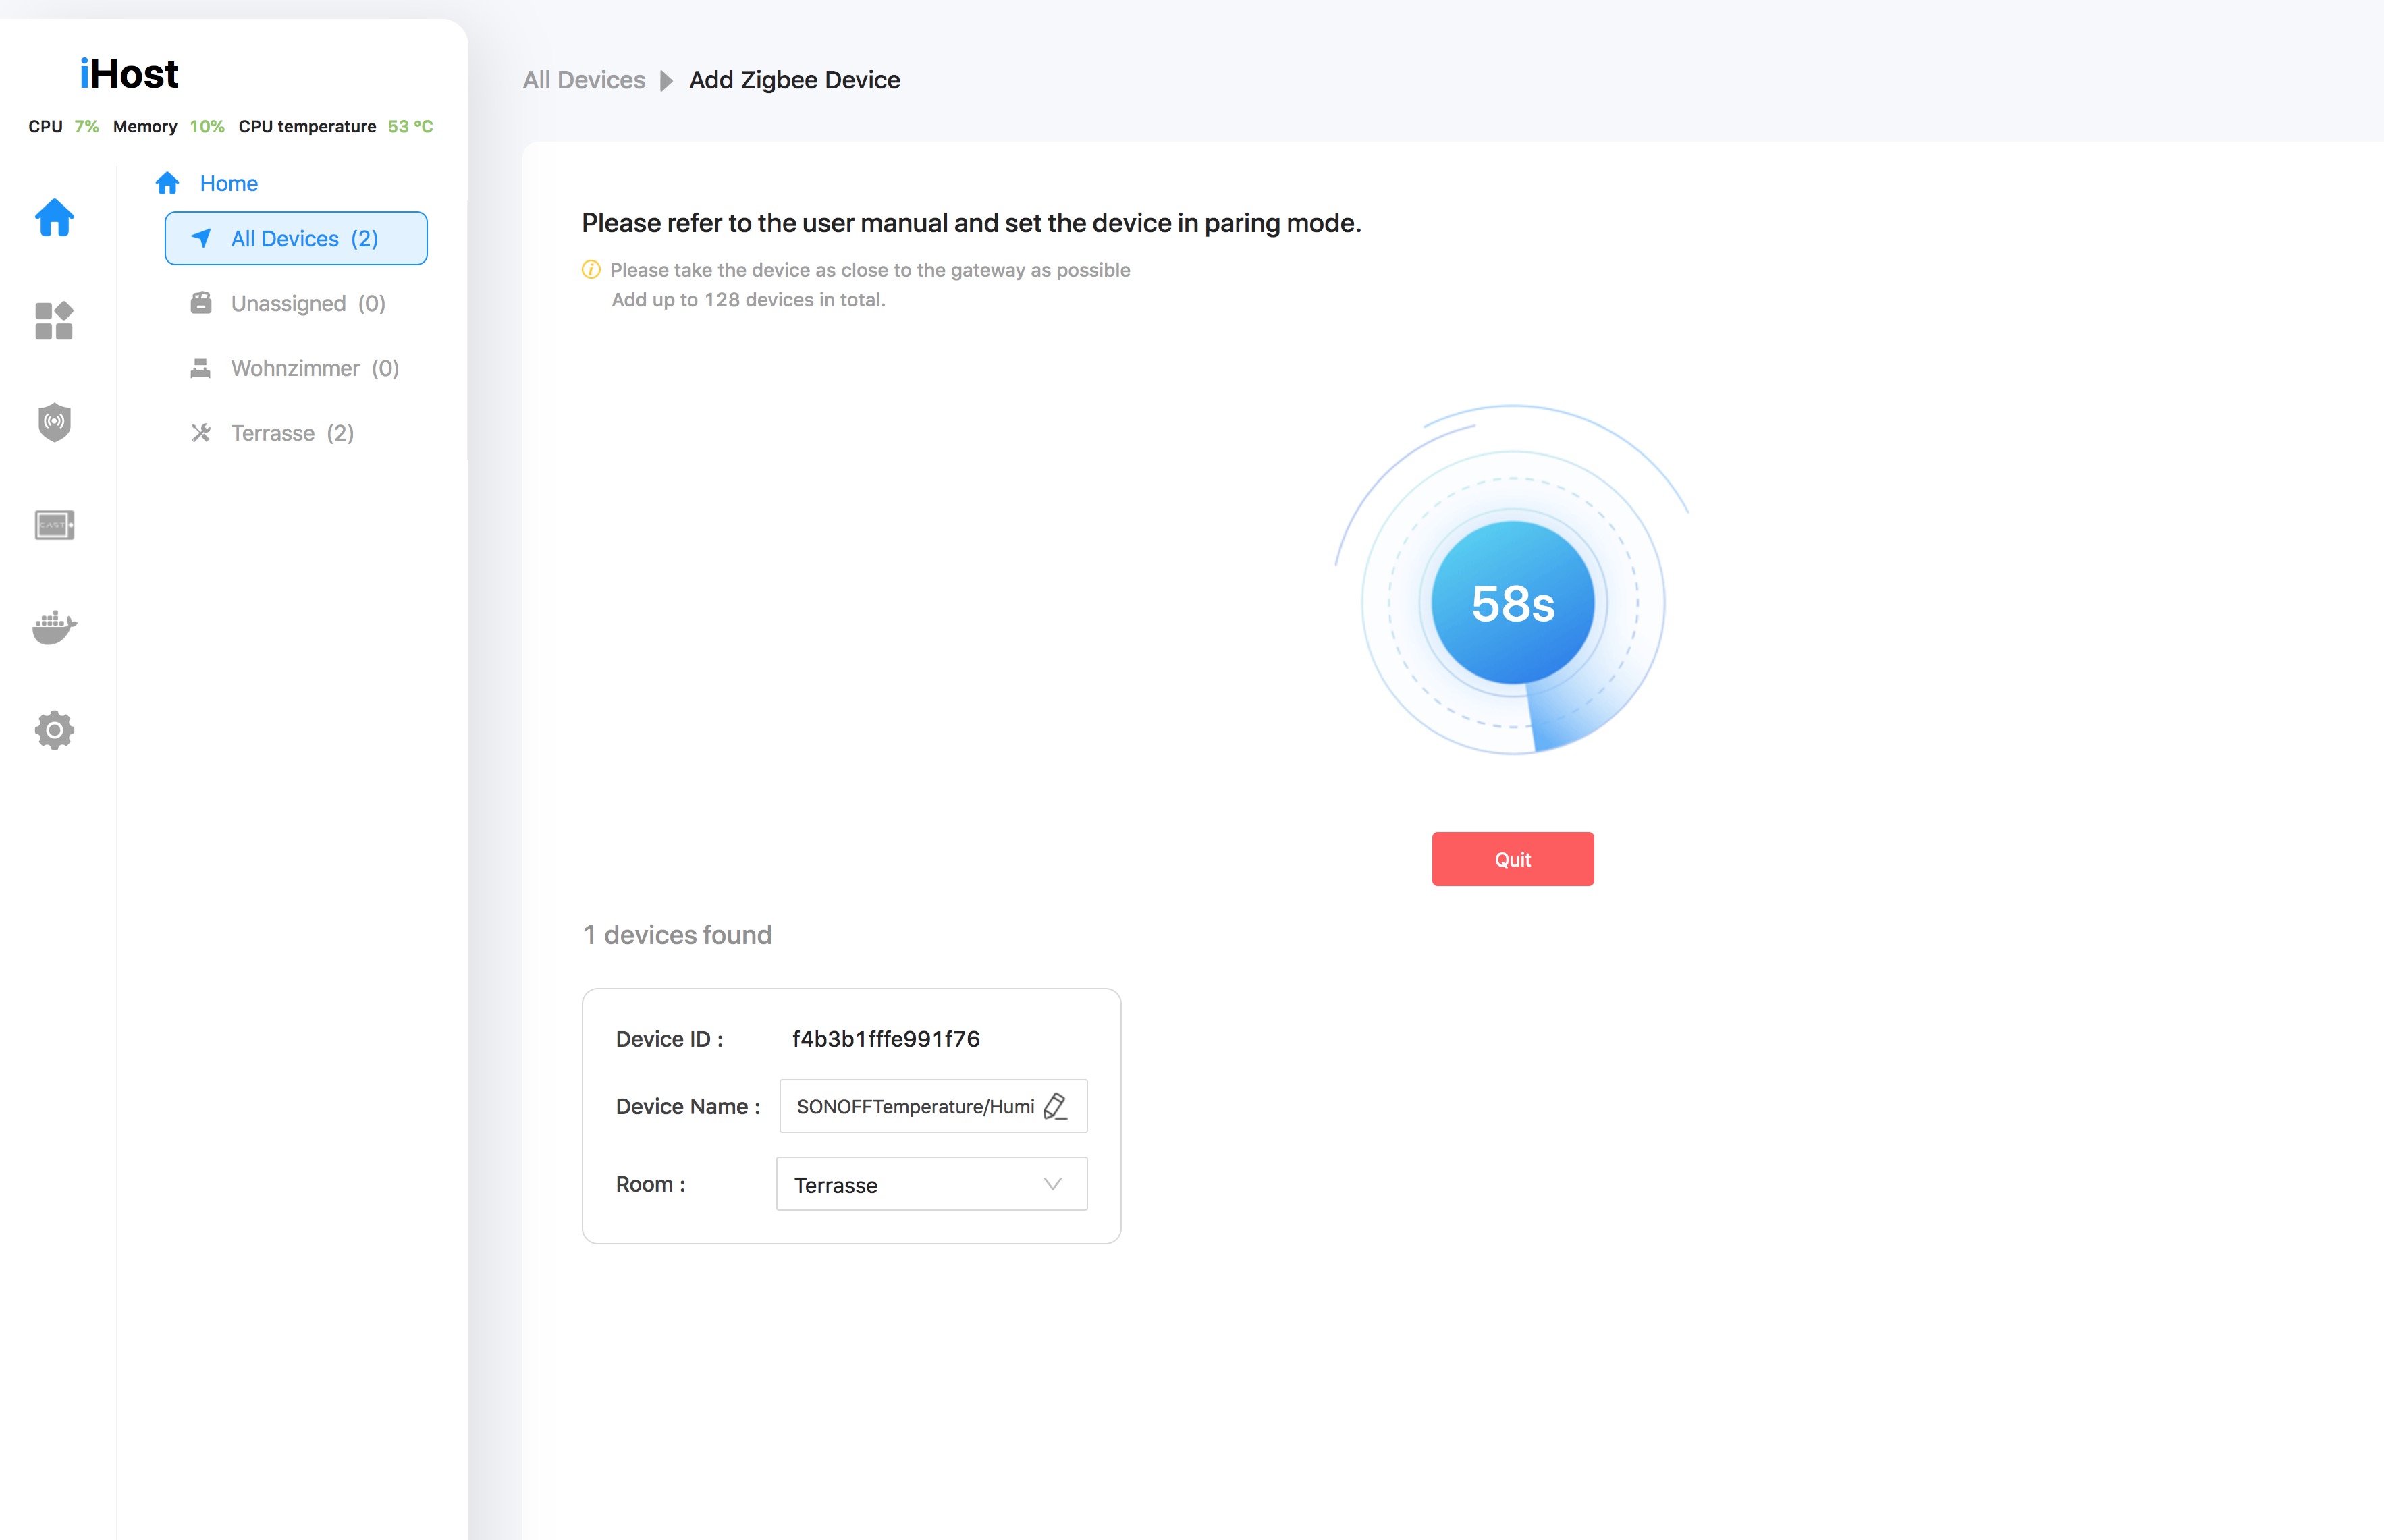This screenshot has height=1540, width=2384.
Task: Click the yellow info icon beside the hint
Action: click(x=591, y=270)
